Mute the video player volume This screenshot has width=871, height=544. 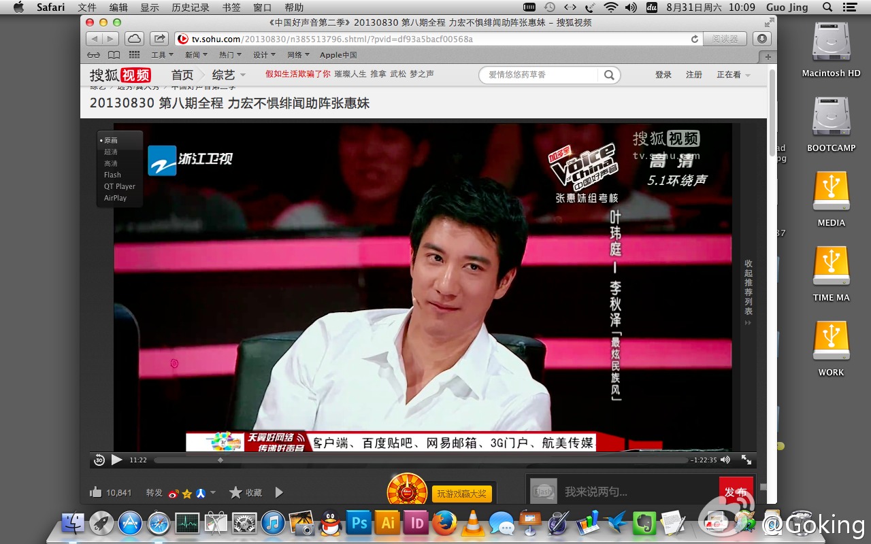coord(725,460)
